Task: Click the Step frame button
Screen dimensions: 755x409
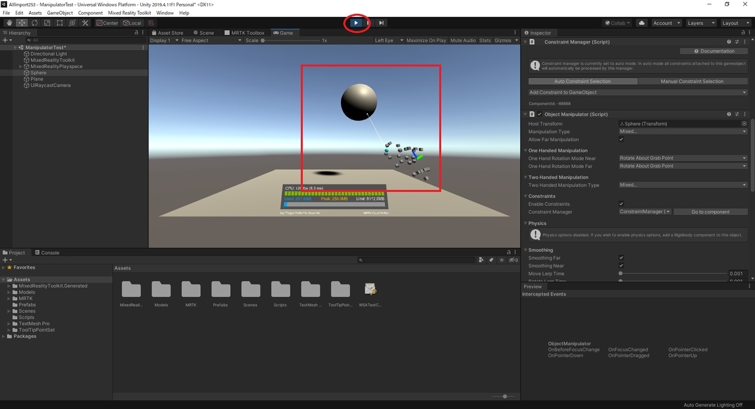Action: tap(381, 23)
